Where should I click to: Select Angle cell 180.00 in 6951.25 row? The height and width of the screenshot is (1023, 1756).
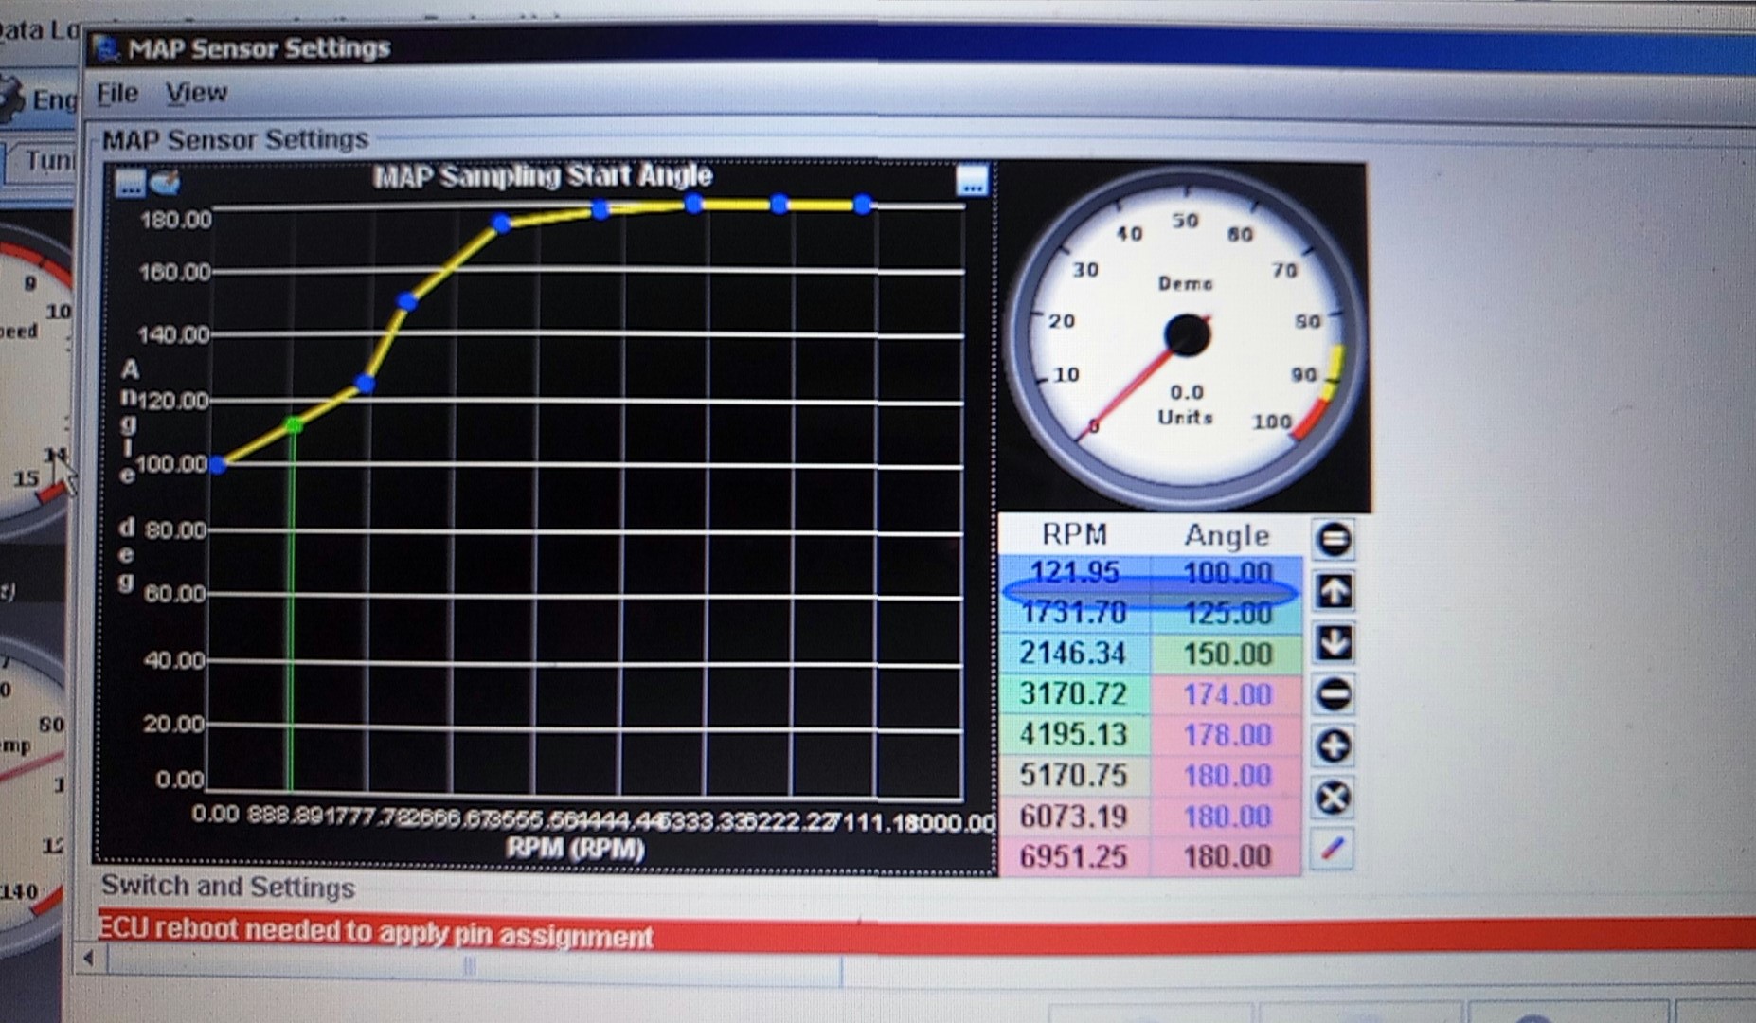pyautogui.click(x=1227, y=857)
